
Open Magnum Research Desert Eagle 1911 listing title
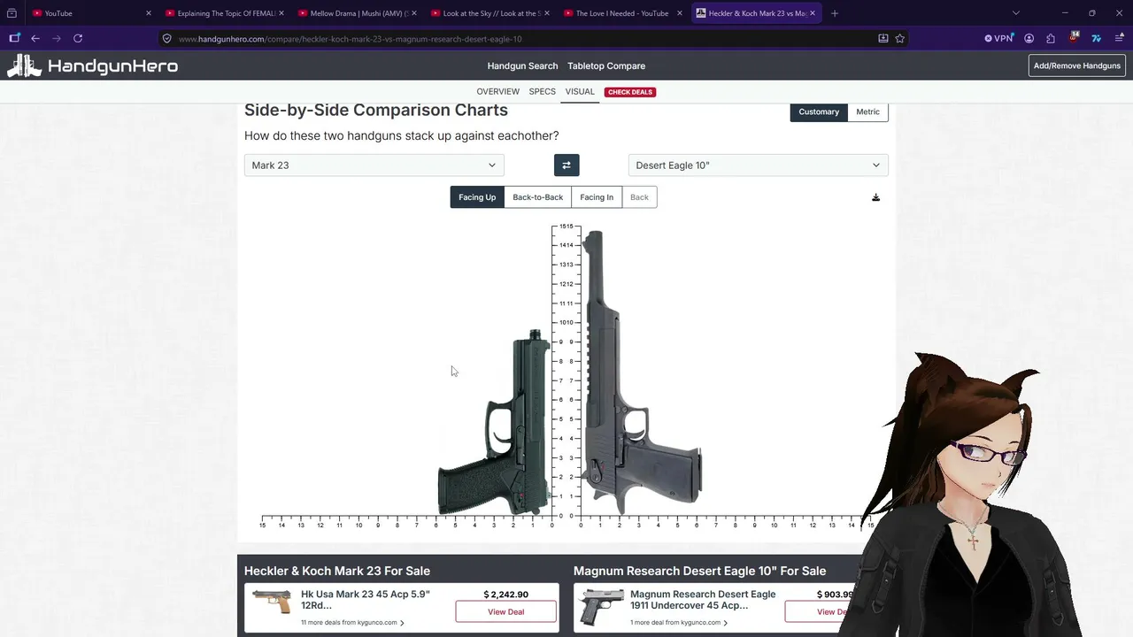click(703, 600)
